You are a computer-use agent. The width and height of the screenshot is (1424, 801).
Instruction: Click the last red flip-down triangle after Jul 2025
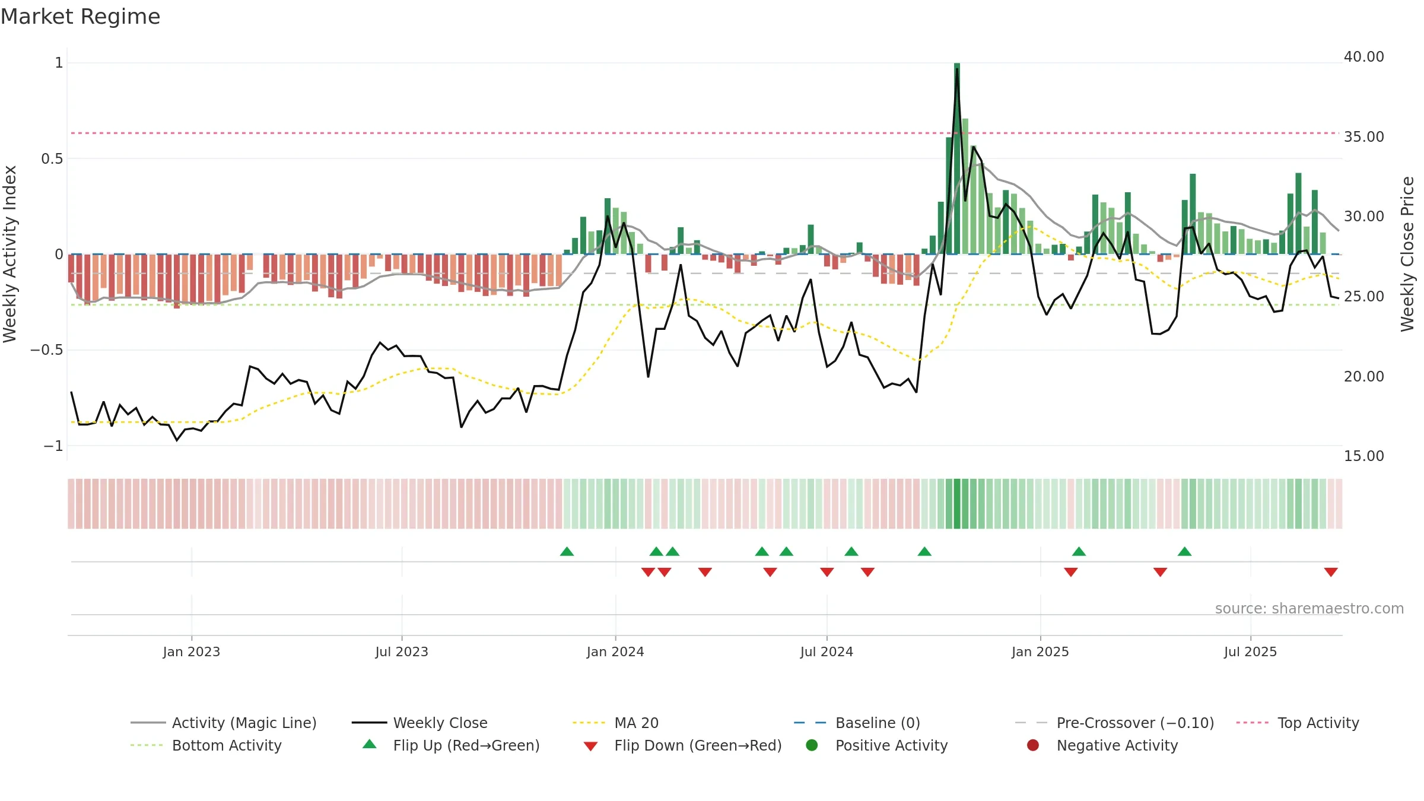[1331, 572]
